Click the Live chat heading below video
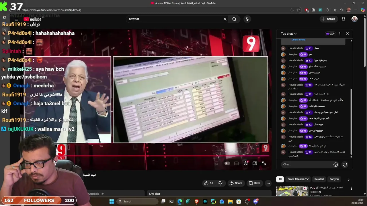 (x=155, y=194)
